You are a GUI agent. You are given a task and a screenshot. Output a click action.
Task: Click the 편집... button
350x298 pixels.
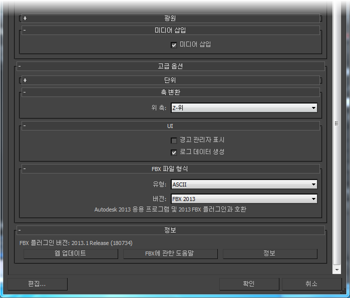(x=38, y=284)
